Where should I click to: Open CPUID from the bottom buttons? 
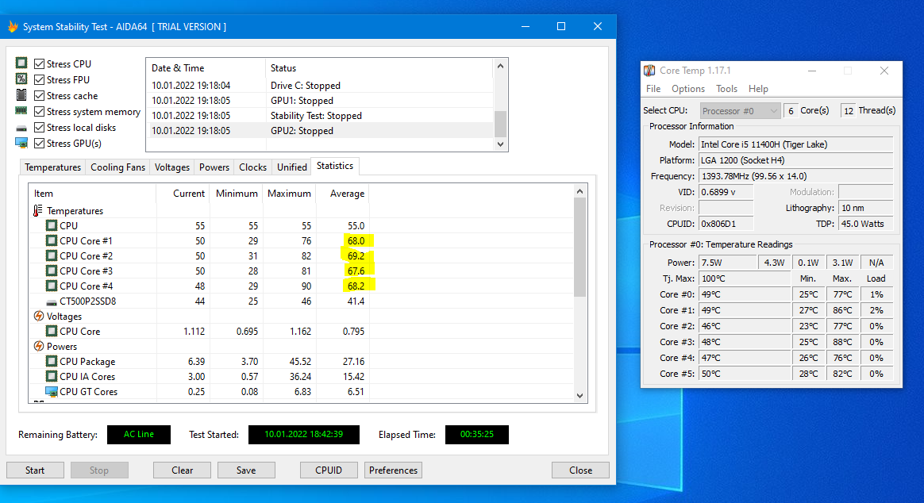(x=329, y=470)
